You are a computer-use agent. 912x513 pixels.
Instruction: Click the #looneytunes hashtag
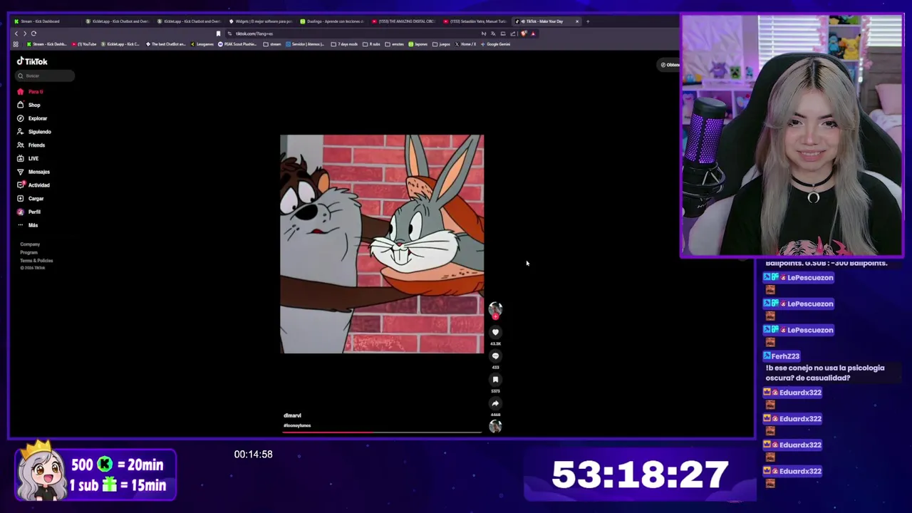click(297, 425)
